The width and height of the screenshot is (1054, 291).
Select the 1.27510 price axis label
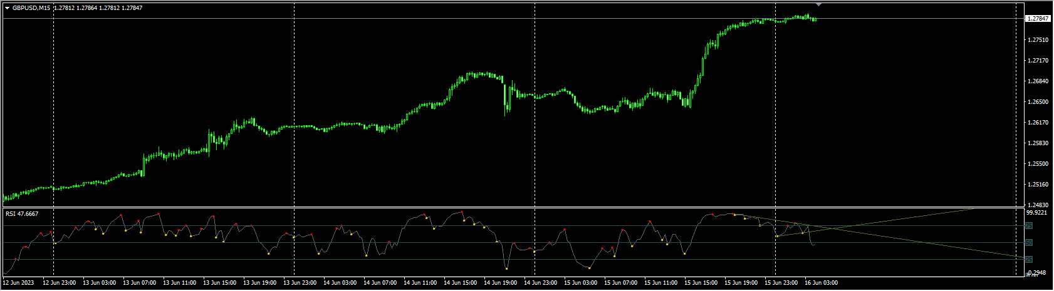pos(1038,40)
